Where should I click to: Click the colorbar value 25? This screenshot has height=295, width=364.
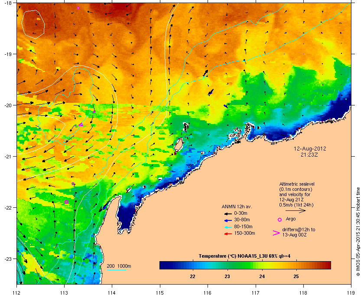296,276
